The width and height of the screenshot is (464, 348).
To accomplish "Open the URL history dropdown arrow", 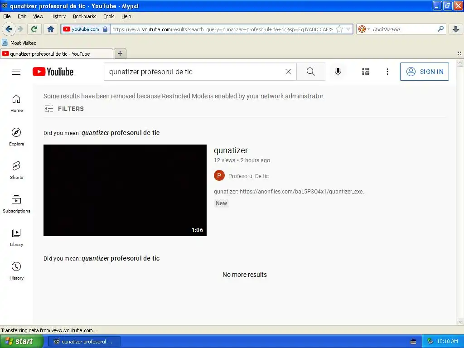I will coord(348,29).
